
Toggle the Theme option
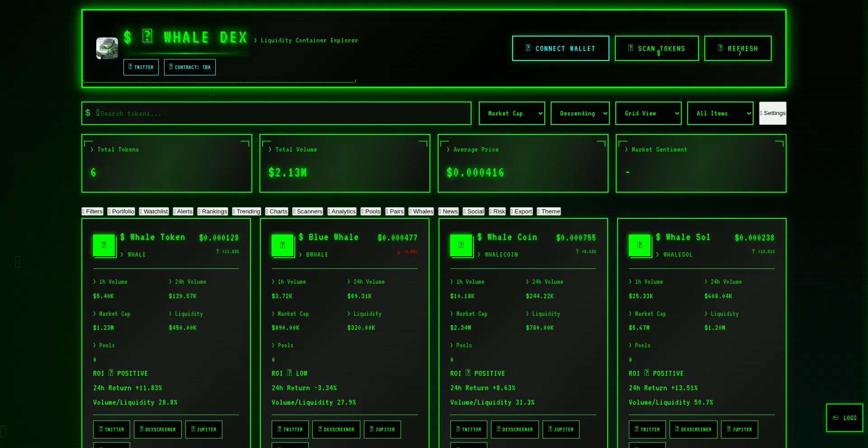click(x=548, y=211)
